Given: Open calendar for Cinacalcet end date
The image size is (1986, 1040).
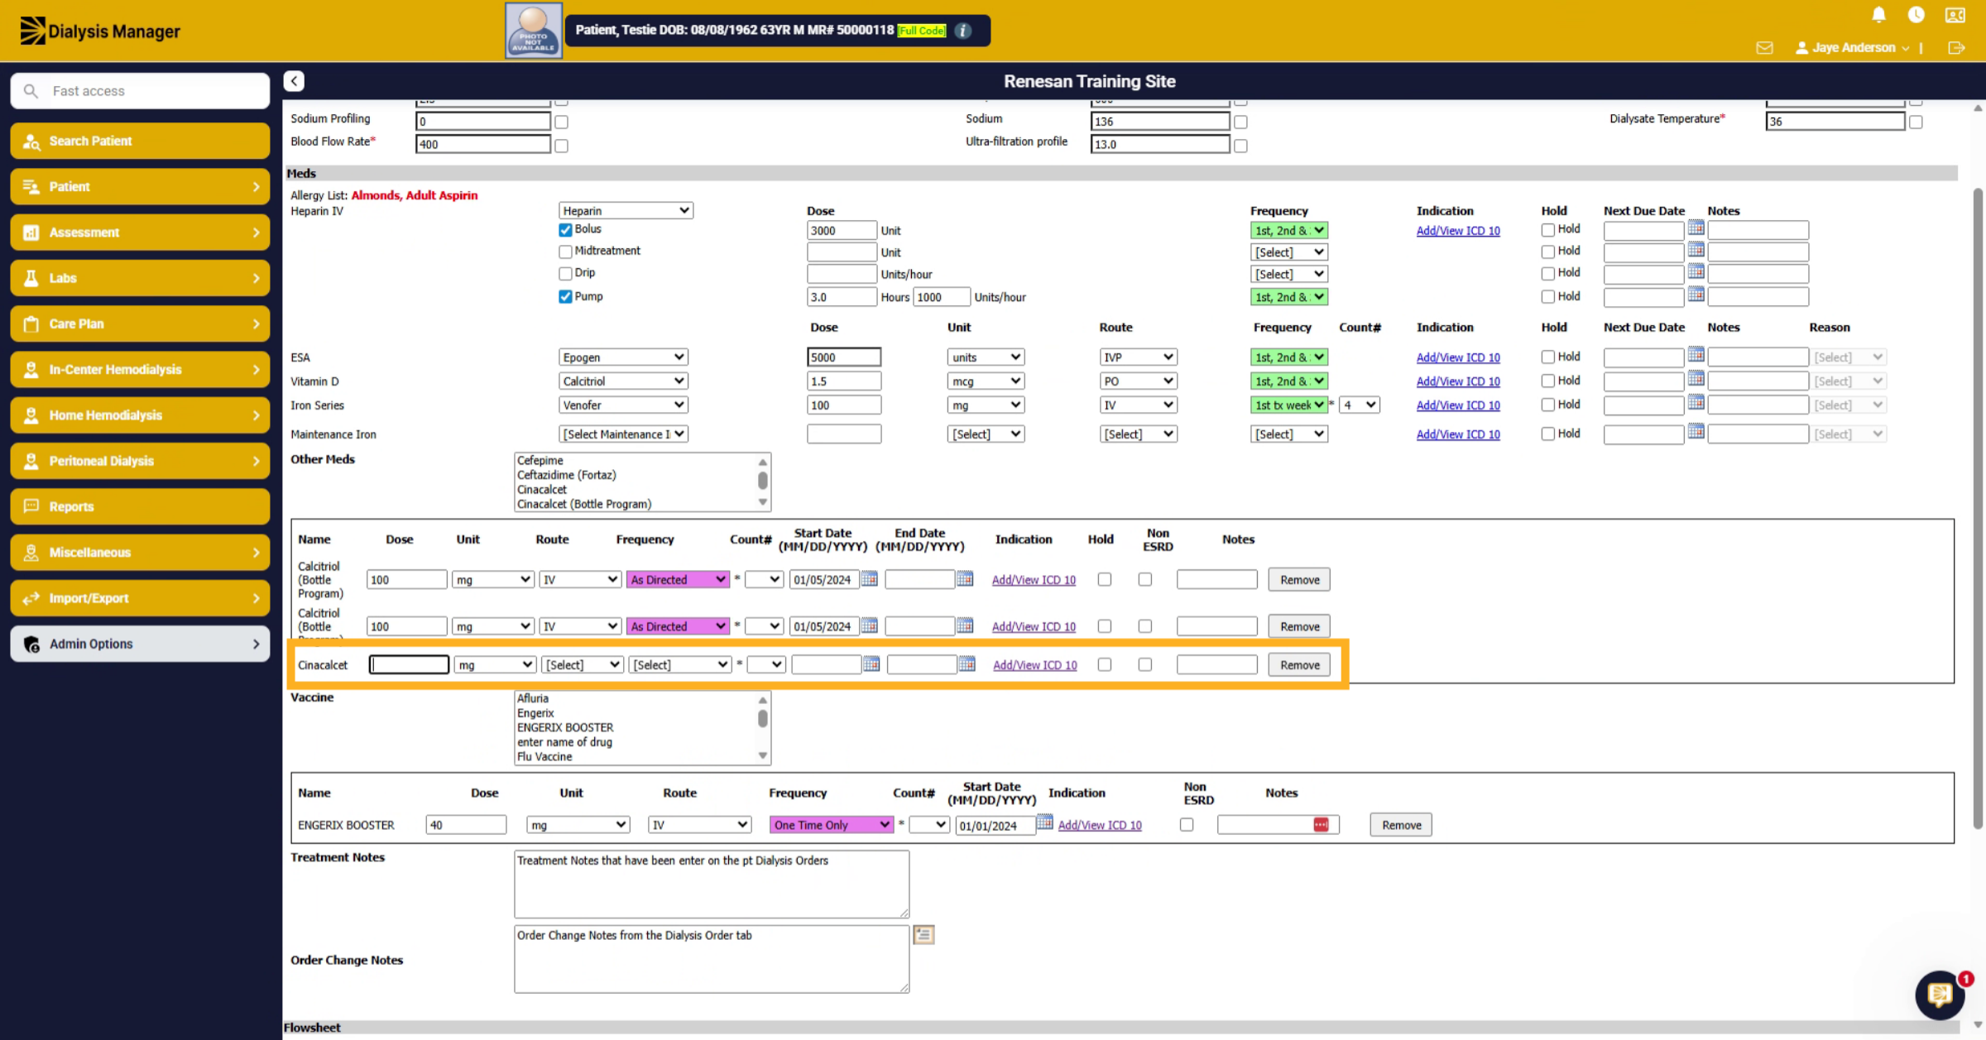Looking at the screenshot, I should (x=967, y=664).
